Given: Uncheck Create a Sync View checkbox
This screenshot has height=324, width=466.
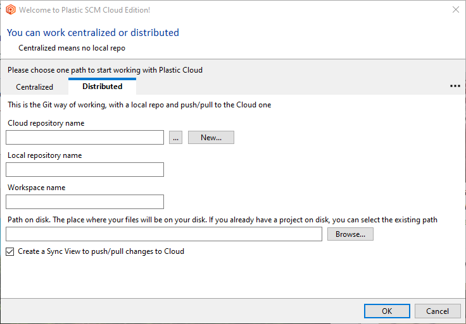Looking at the screenshot, I should tap(9, 251).
